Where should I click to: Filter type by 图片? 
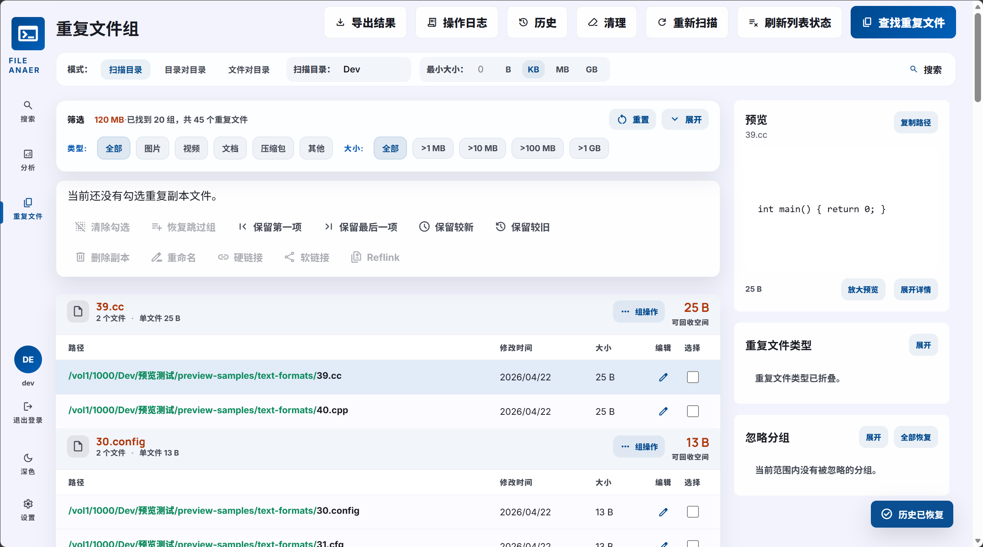pyautogui.click(x=152, y=148)
